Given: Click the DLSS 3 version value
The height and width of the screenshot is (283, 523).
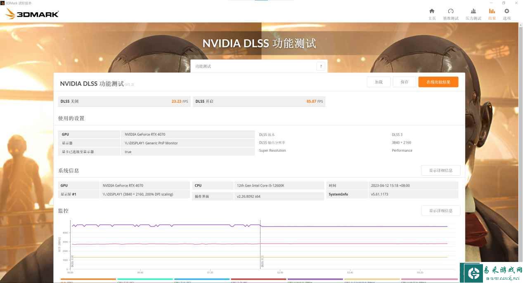Looking at the screenshot, I should [x=397, y=135].
